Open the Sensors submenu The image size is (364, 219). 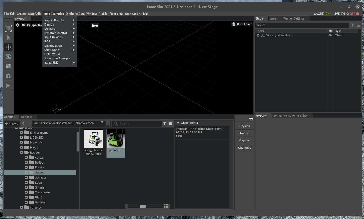[60, 29]
